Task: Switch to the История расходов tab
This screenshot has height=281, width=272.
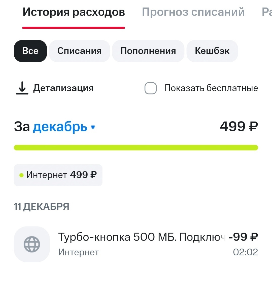Action: coord(74,12)
